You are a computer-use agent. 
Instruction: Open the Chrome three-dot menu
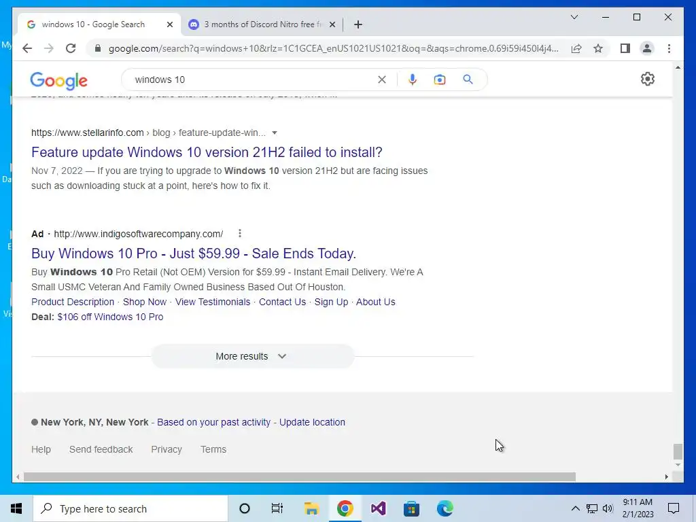[669, 48]
